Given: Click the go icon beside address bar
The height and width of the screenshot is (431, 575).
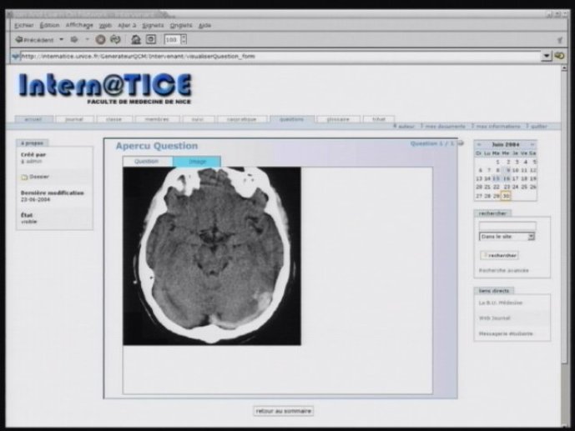Looking at the screenshot, I should [x=559, y=56].
